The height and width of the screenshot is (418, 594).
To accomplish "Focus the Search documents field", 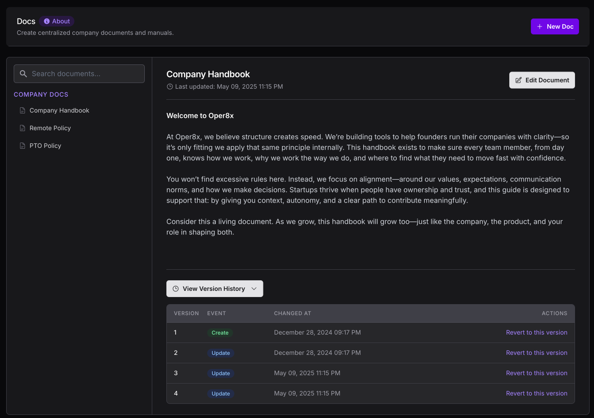I will point(79,74).
